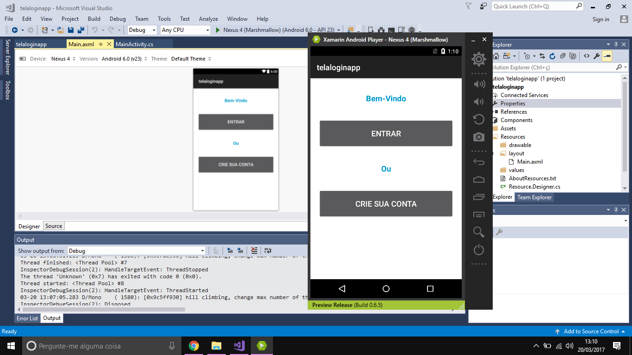Open the Default Theme selector
Image resolution: width=632 pixels, height=355 pixels.
coord(191,59)
